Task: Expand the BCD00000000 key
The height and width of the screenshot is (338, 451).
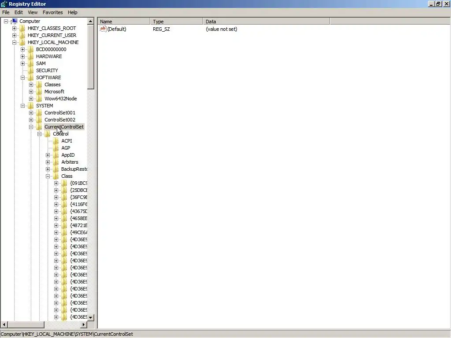Action: (22, 49)
